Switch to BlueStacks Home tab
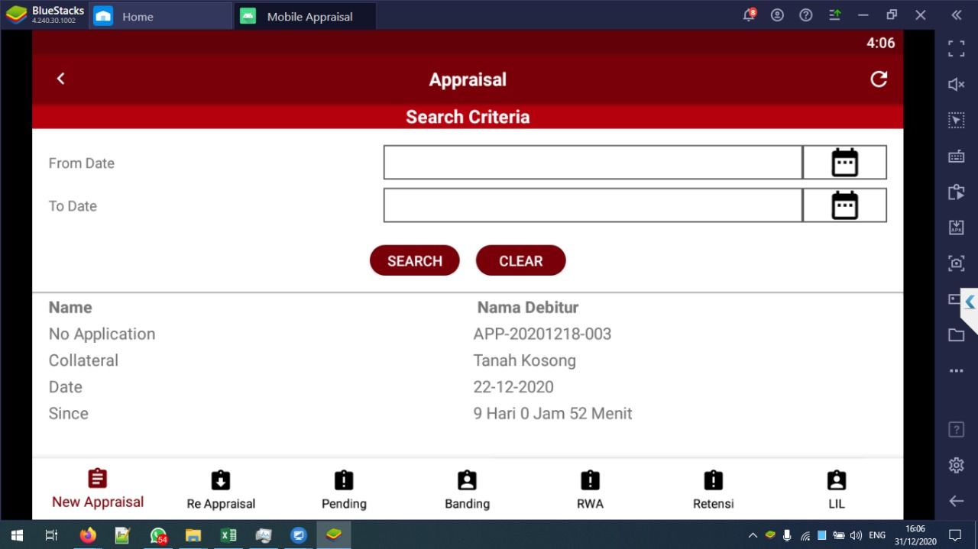The width and height of the screenshot is (978, 549). pyautogui.click(x=160, y=16)
